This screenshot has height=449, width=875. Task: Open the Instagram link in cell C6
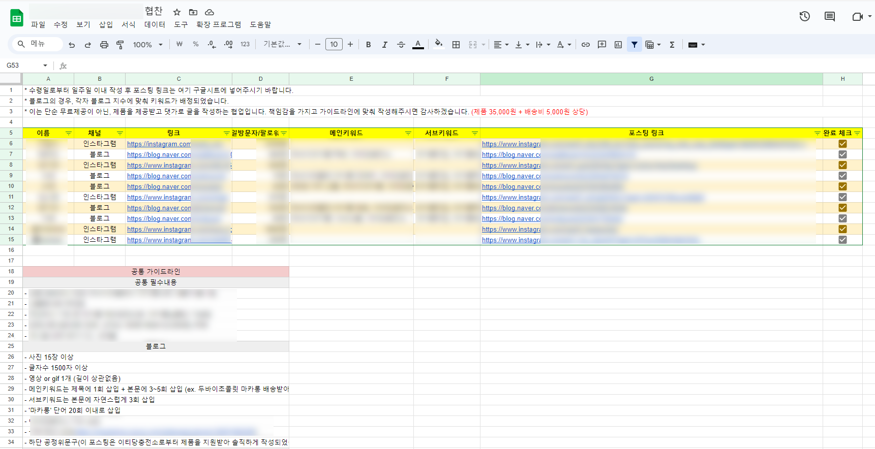tap(159, 144)
